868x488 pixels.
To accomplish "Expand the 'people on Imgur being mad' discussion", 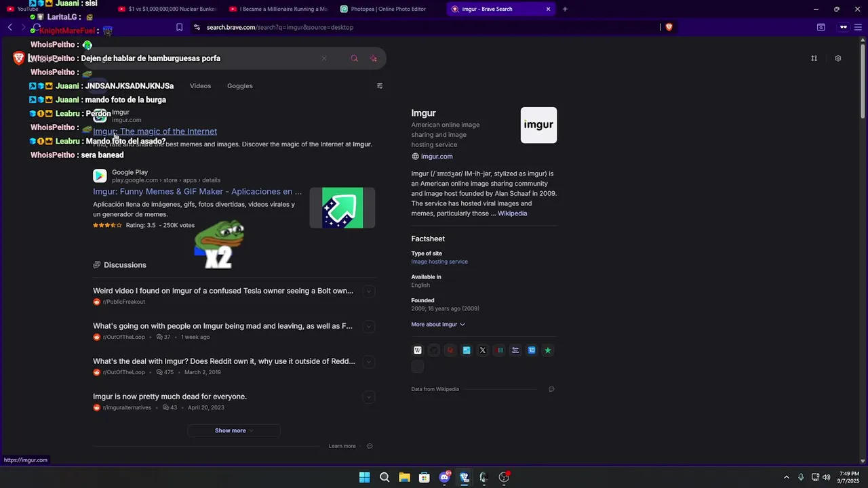I will (x=369, y=327).
